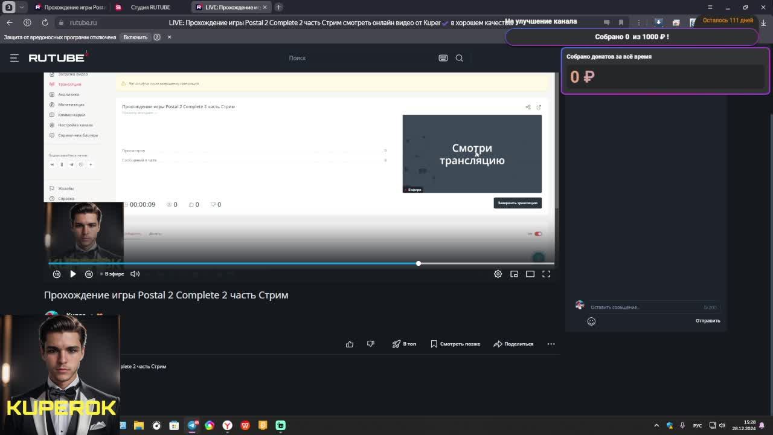Open the Yandex home button
The height and width of the screenshot is (435, 773).
click(27, 22)
